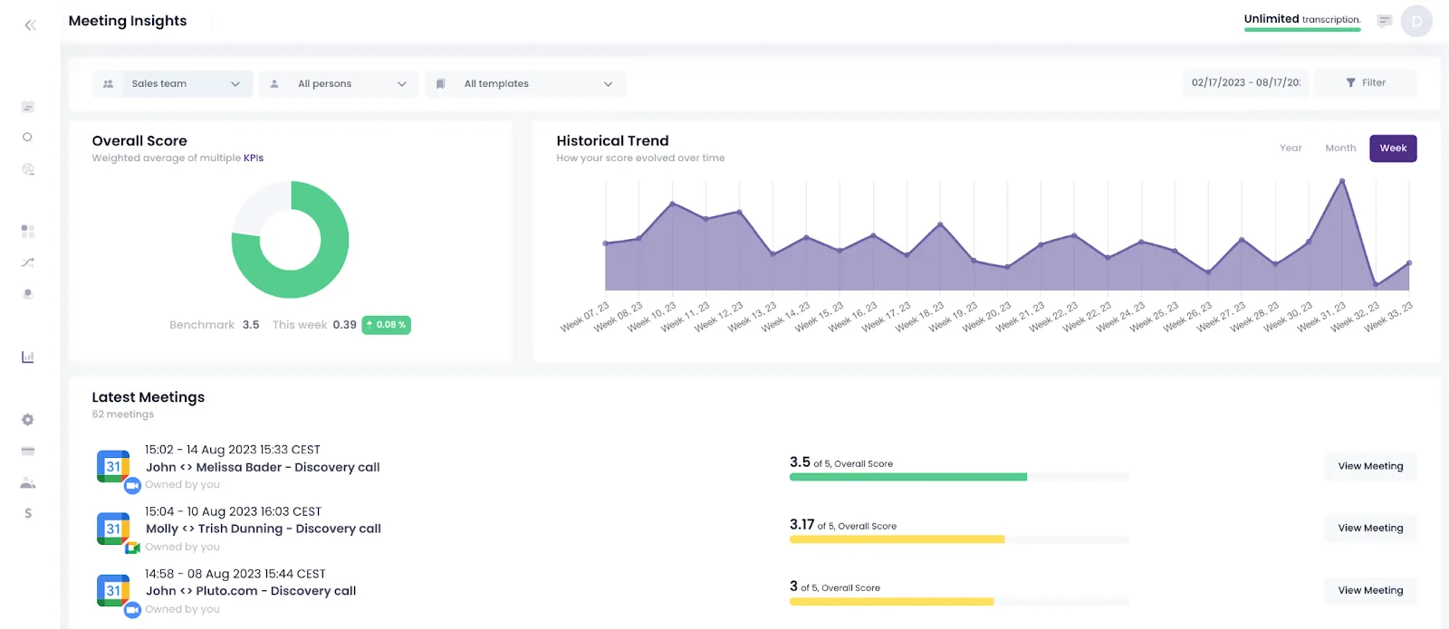Expand the Sales team dropdown

[172, 83]
